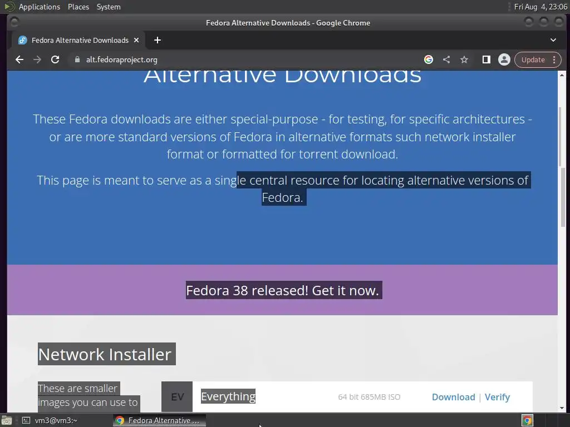Image resolution: width=570 pixels, height=427 pixels.
Task: Share this page using the share icon
Action: pyautogui.click(x=446, y=59)
